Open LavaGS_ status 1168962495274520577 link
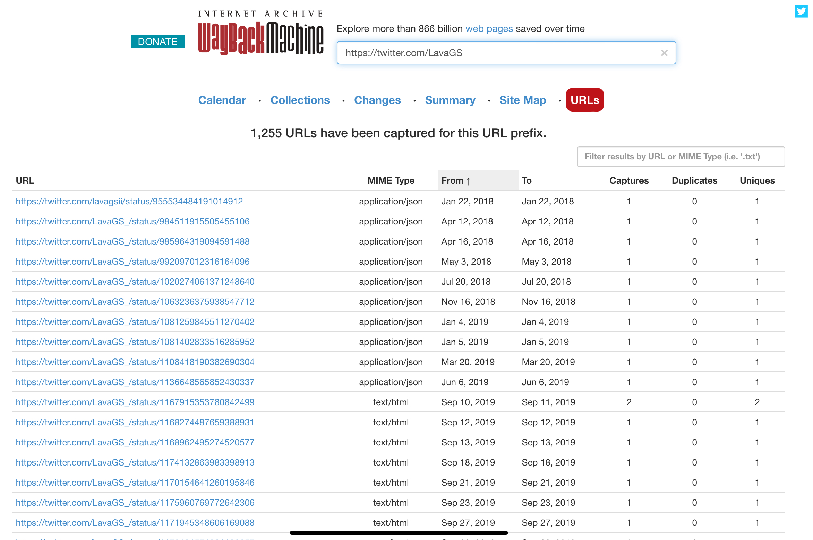This screenshot has width=813, height=540. point(135,442)
